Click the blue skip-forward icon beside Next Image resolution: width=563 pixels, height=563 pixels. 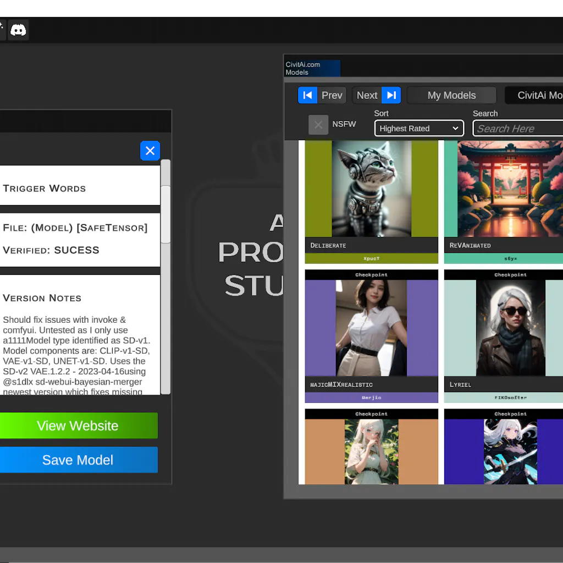click(x=391, y=95)
